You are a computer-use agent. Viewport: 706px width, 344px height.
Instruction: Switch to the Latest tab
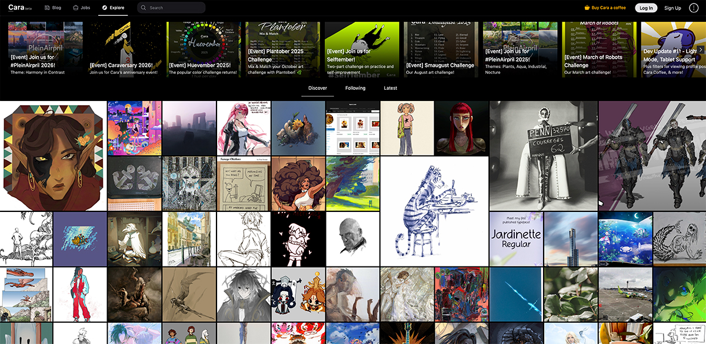pyautogui.click(x=390, y=88)
